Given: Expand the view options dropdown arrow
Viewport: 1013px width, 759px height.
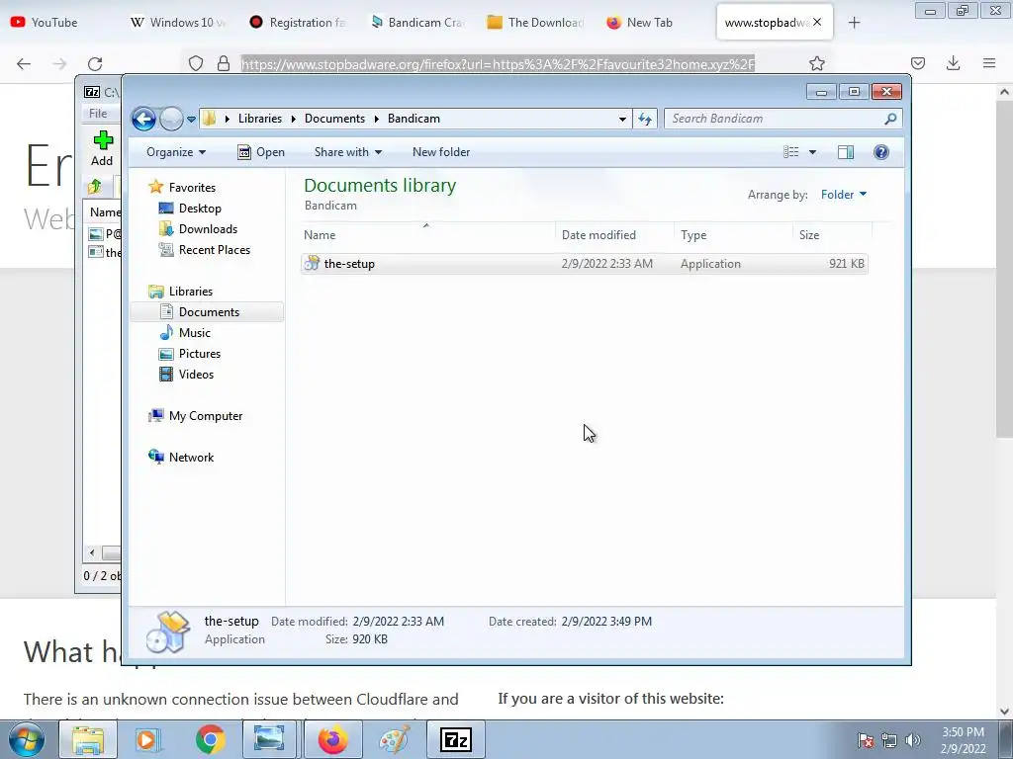Looking at the screenshot, I should [813, 152].
